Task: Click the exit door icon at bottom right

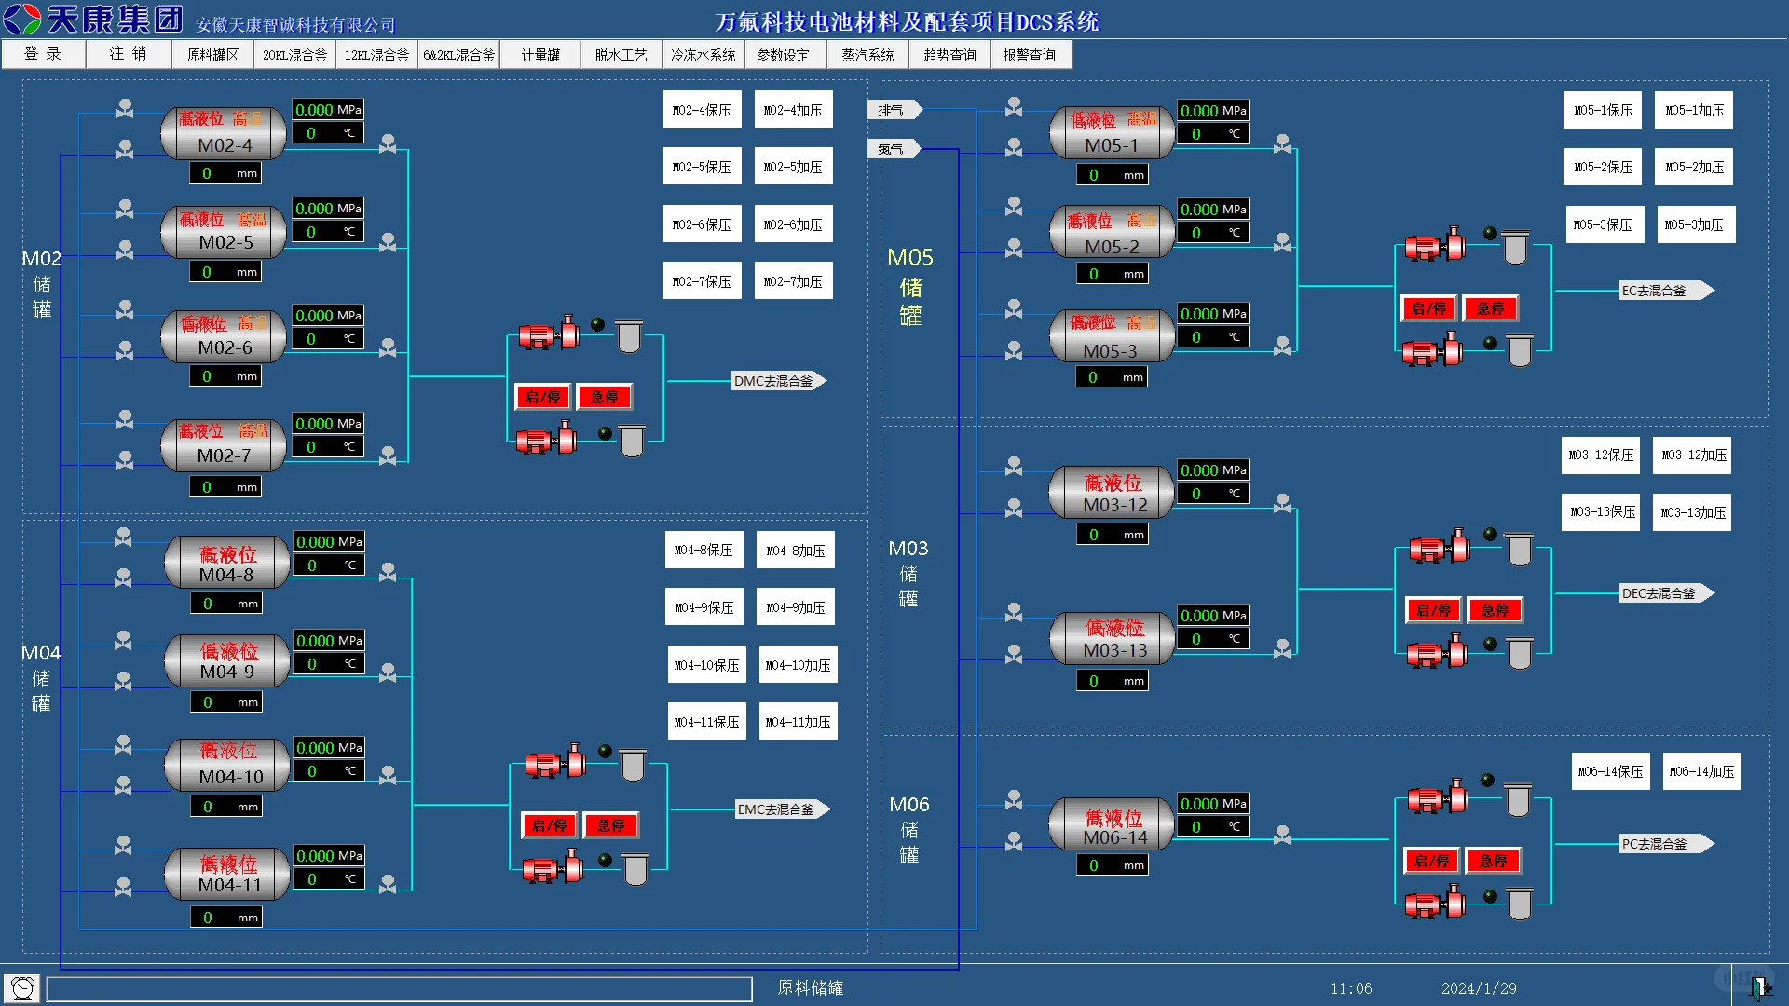Action: 1759,987
